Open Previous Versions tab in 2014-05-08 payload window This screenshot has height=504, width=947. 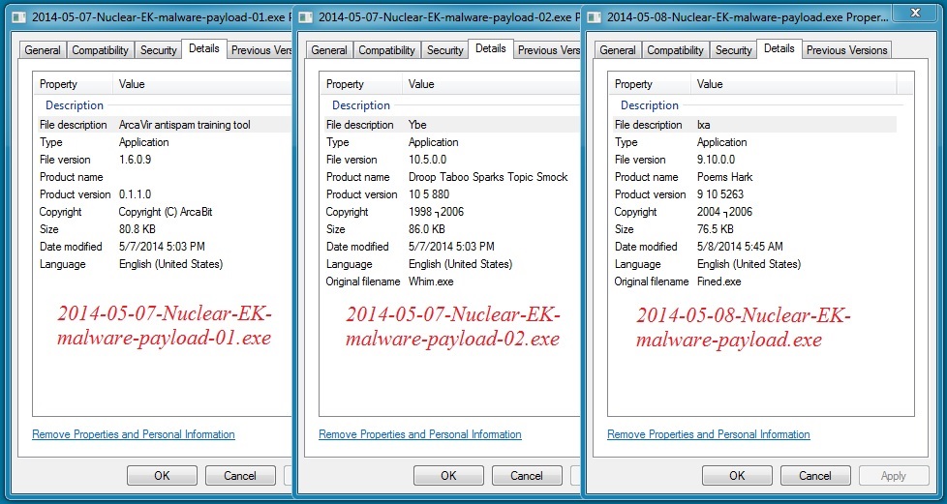point(846,50)
